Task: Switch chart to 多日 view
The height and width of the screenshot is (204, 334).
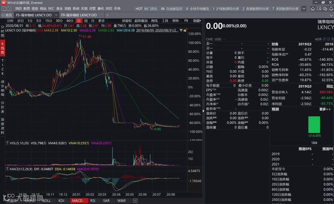Action: click(x=20, y=21)
